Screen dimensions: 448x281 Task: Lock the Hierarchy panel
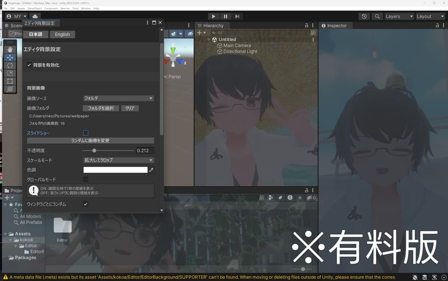tap(306, 25)
